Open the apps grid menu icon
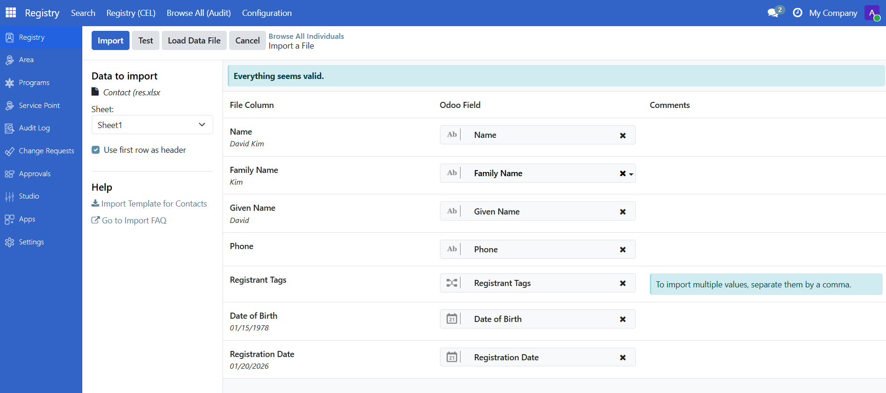The height and width of the screenshot is (393, 886). point(11,13)
